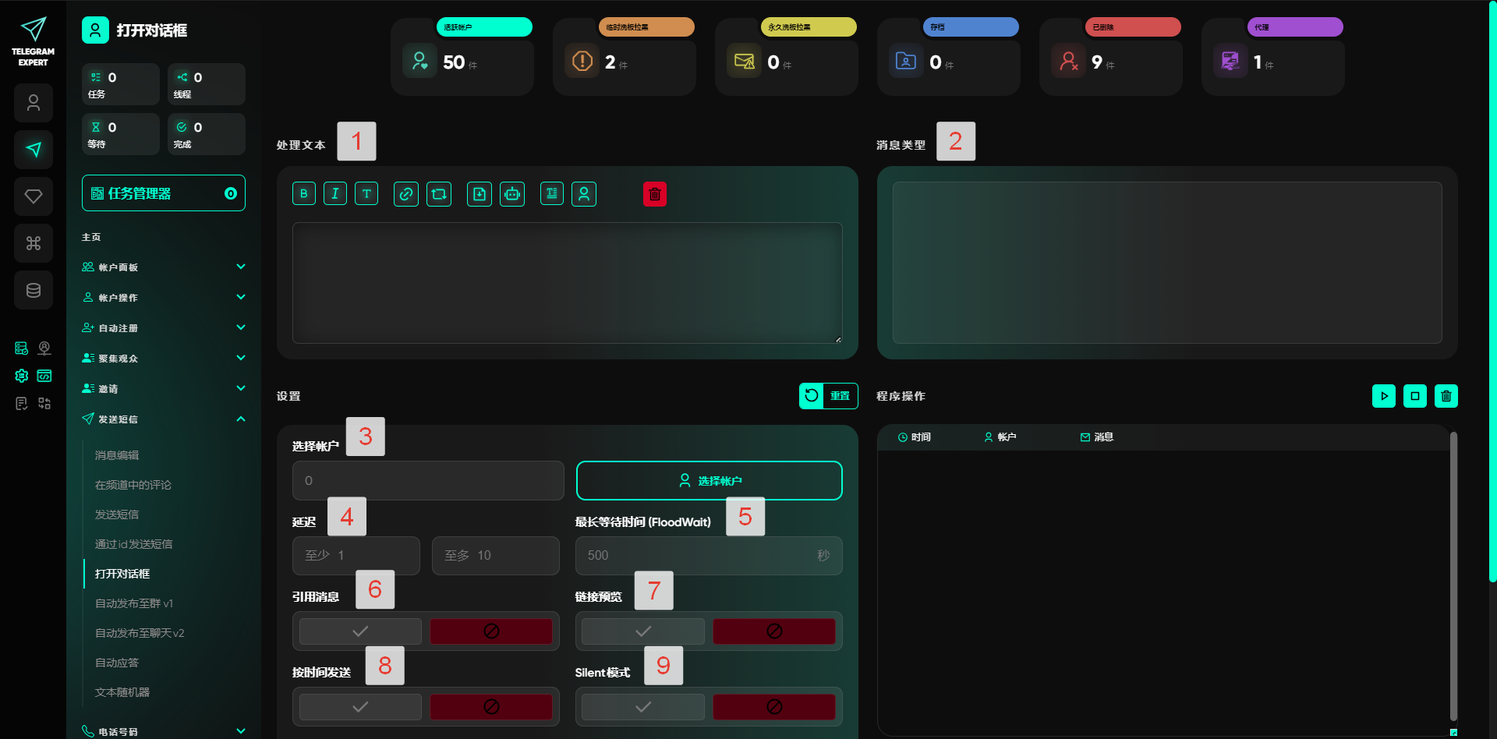Click the 重置 reset button
The image size is (1497, 739).
click(x=829, y=396)
